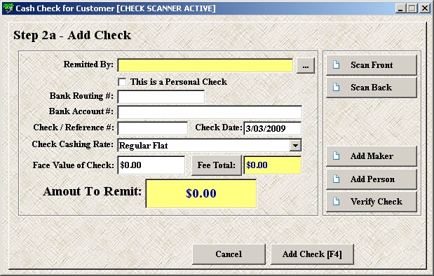434x276 pixels.
Task: Select the Regular Flat rate combo box
Action: [210, 145]
